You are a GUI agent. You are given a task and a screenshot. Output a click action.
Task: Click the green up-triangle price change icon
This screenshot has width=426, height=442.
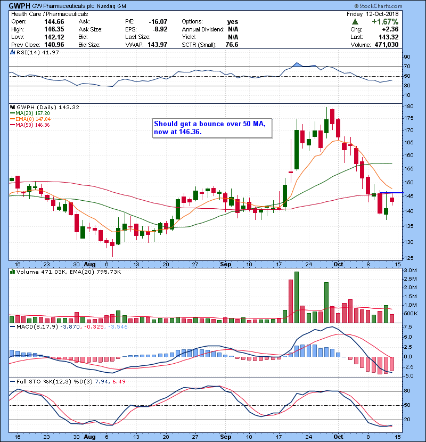click(x=355, y=22)
